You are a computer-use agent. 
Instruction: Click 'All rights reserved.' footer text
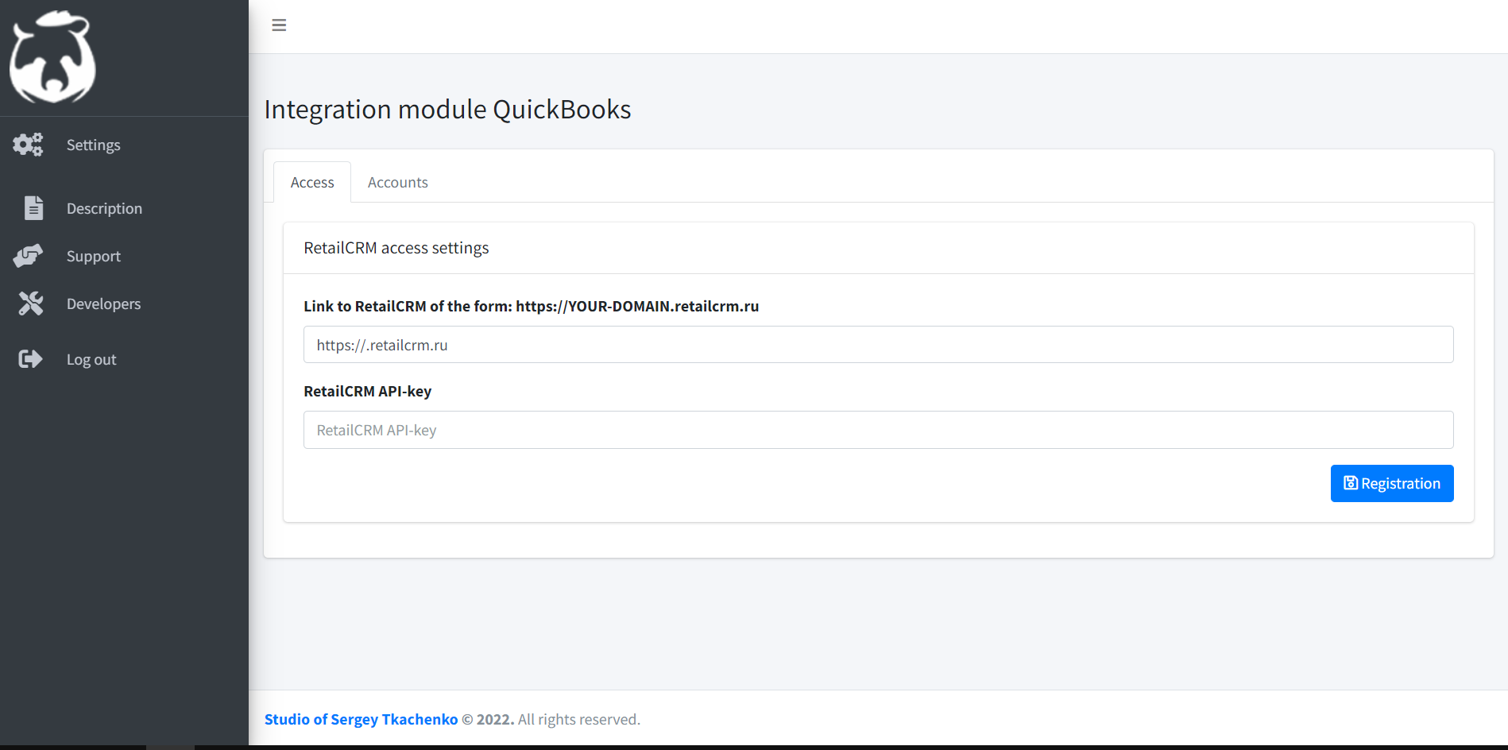tap(578, 719)
